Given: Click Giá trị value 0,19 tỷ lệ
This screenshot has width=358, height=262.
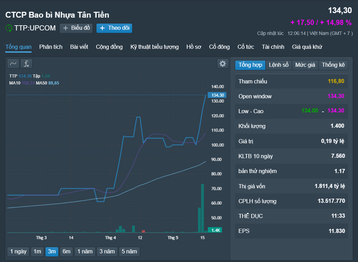Looking at the screenshot, I should pyautogui.click(x=332, y=141).
